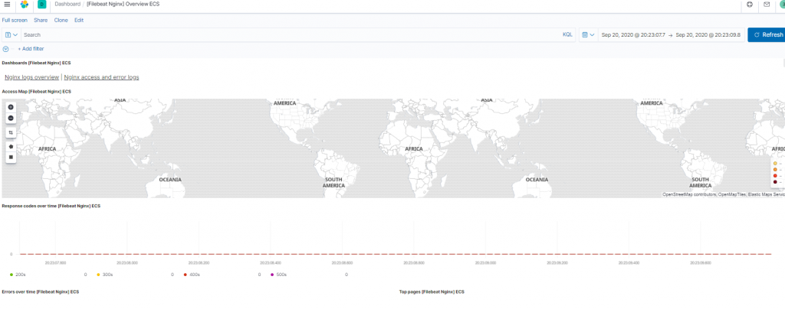Click Share in the top menu
The width and height of the screenshot is (785, 309).
[41, 21]
